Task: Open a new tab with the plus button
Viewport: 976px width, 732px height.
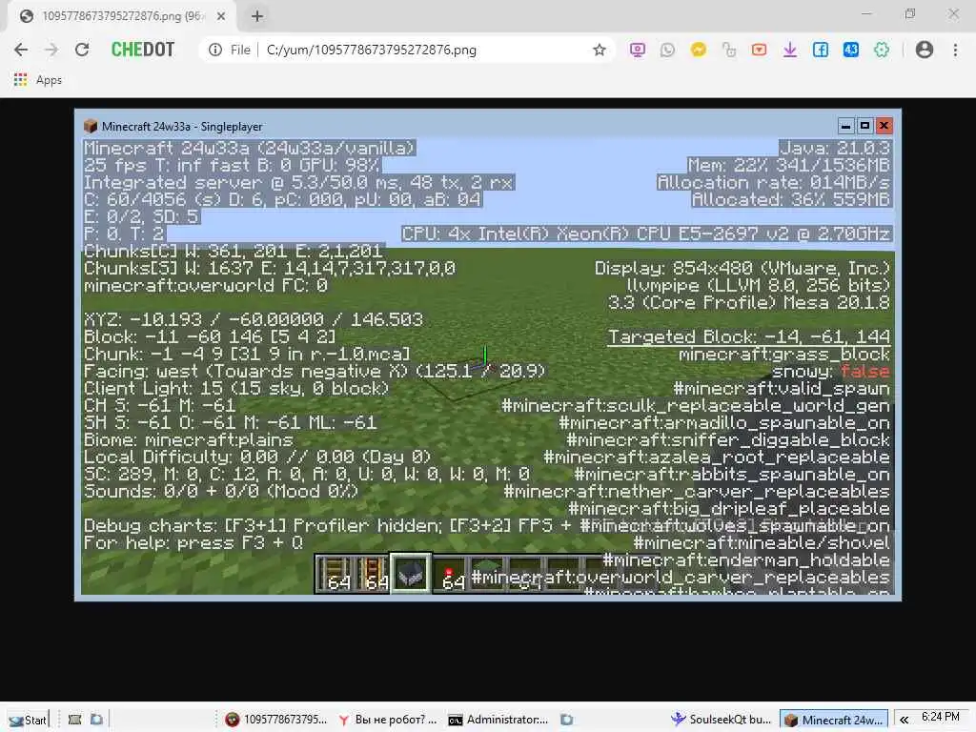Action: tap(257, 16)
